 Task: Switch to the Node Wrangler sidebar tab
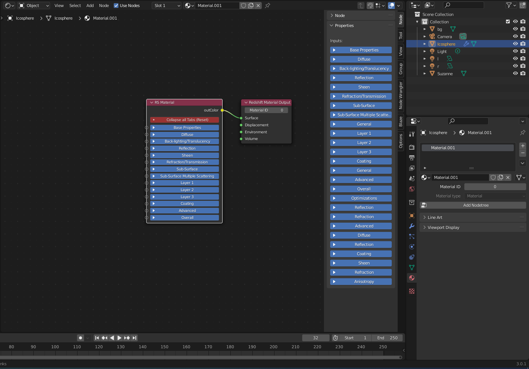click(401, 96)
